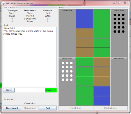Click the first brown square in left column
131x114 pixels.
[84, 33]
